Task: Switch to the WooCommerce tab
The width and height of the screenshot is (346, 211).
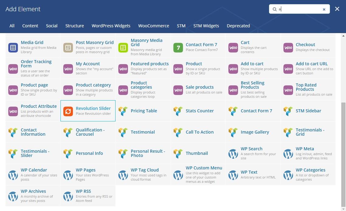Action: (x=154, y=26)
